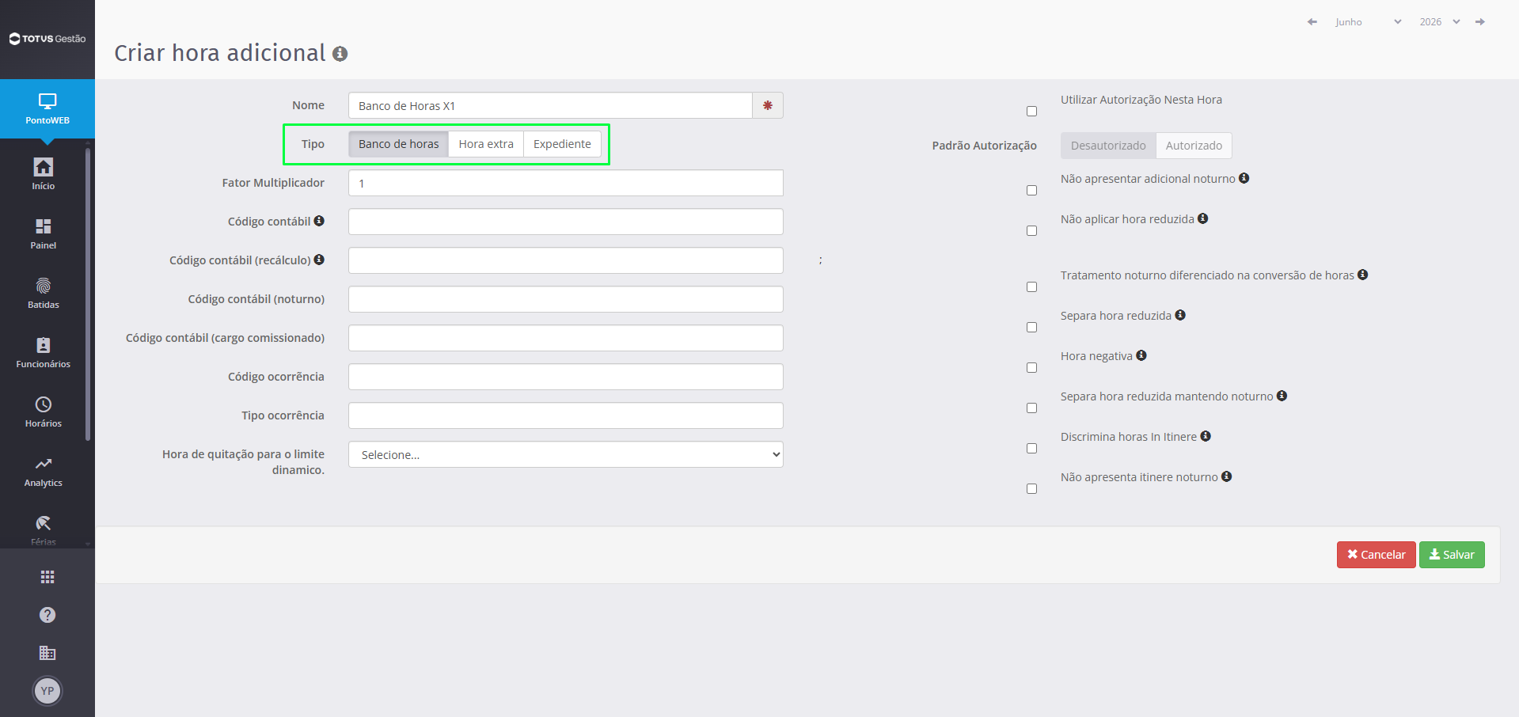Check Não aplicar hora reduzida
This screenshot has height=717, width=1519.
pos(1031,231)
